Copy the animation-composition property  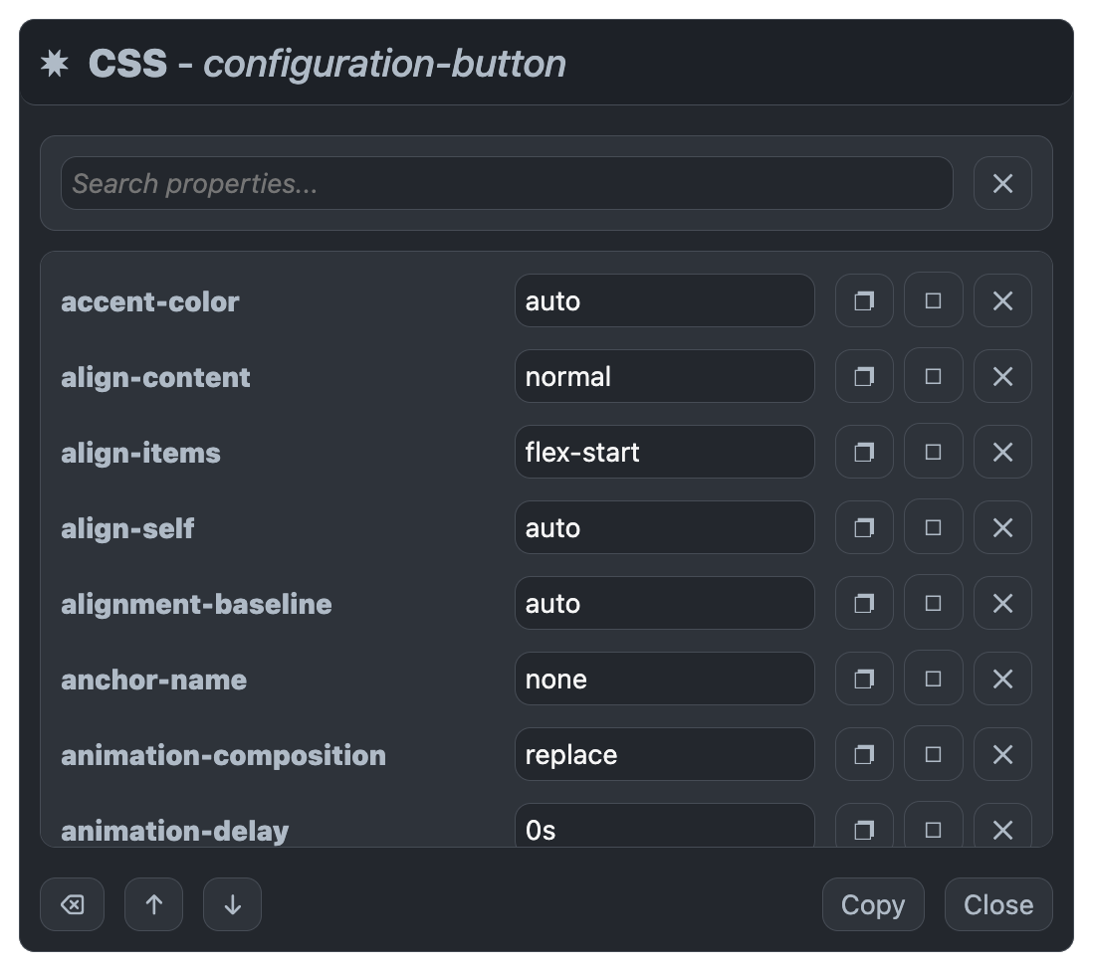click(864, 754)
